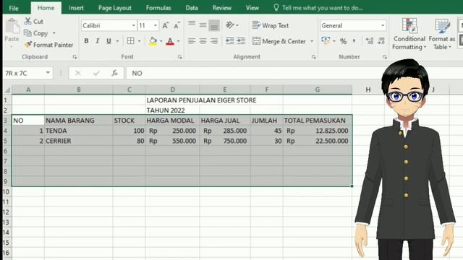This screenshot has height=260, width=463.
Task: Cancel formula entry with the X icon
Action: [78, 73]
